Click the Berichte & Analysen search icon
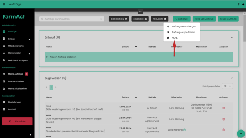246x138 pixels. (x=4, y=60)
